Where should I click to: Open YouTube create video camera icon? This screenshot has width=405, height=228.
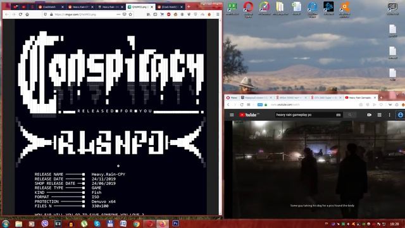(370, 115)
